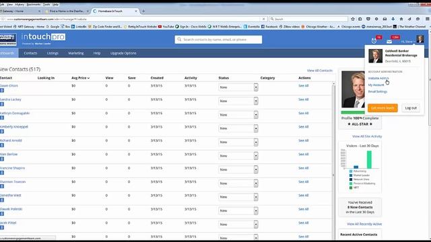Open status dropdown for Dawn Olson
The image size is (431, 242).
238,87
